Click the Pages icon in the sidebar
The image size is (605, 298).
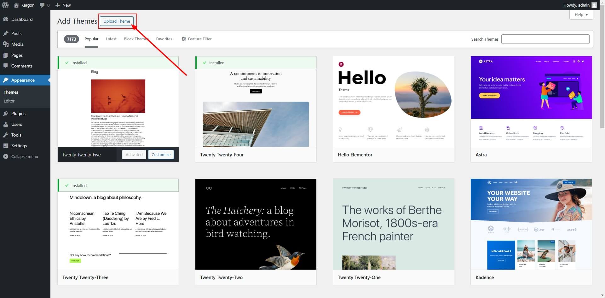click(6, 55)
